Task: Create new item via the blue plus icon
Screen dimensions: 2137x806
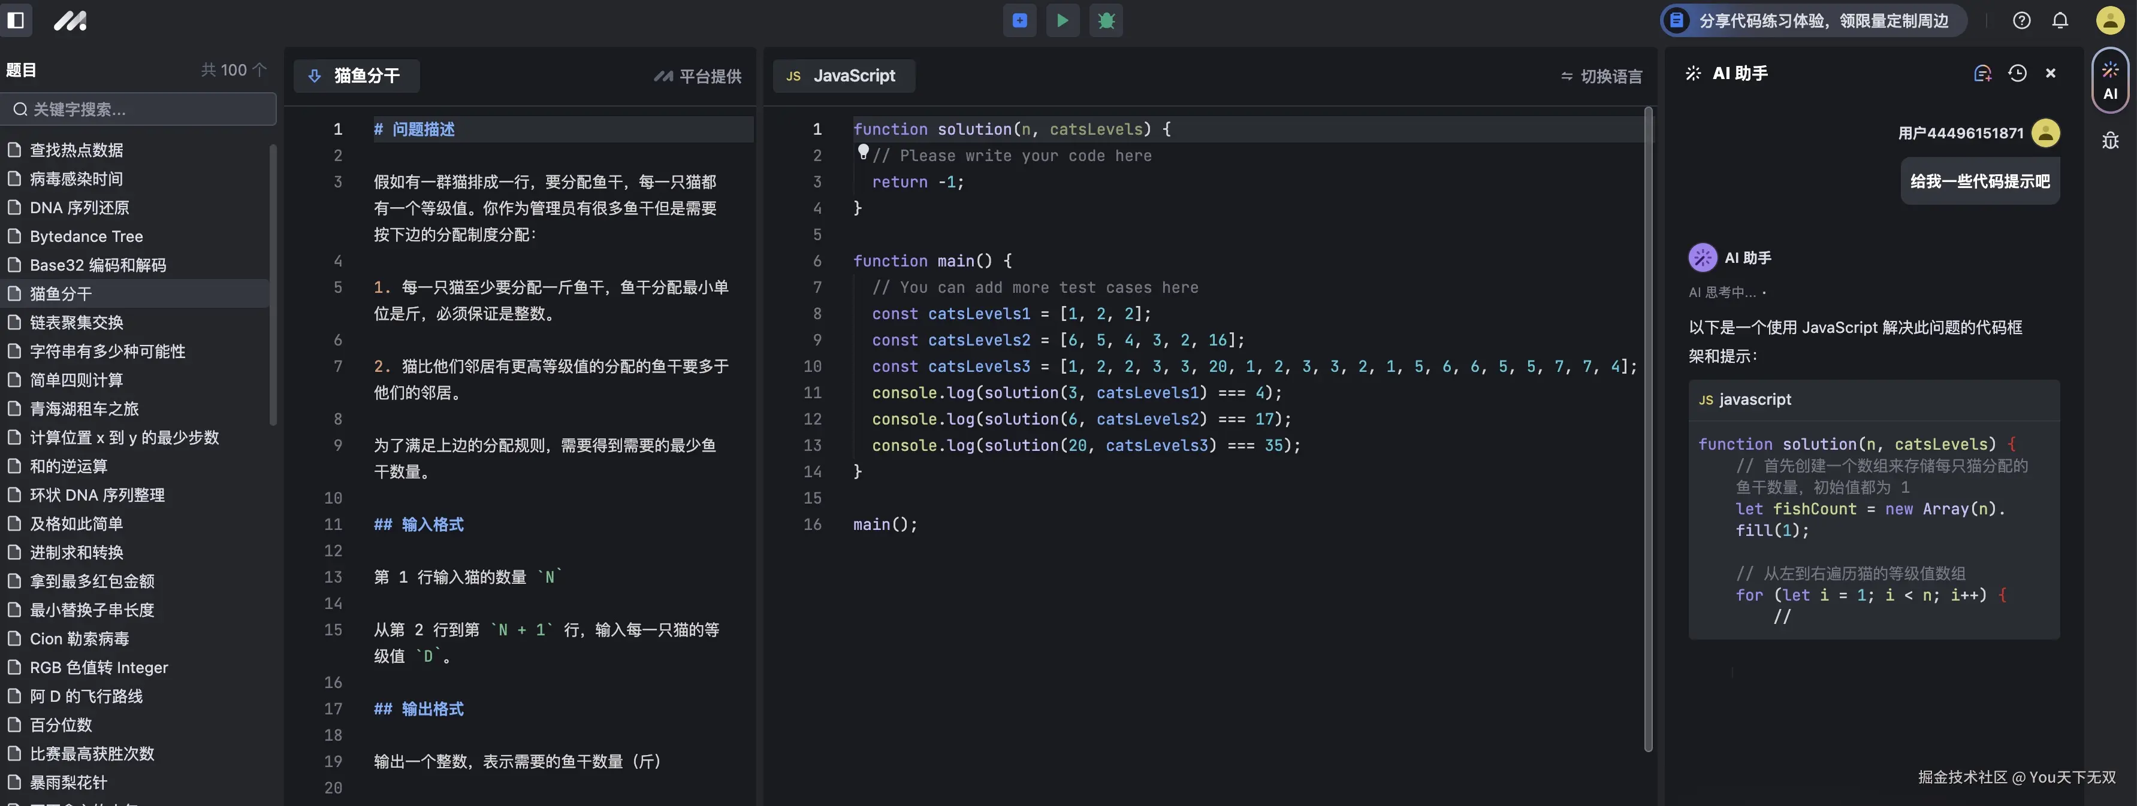Action: [1019, 21]
